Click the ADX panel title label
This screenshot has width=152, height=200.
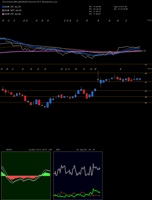(x=58, y=150)
